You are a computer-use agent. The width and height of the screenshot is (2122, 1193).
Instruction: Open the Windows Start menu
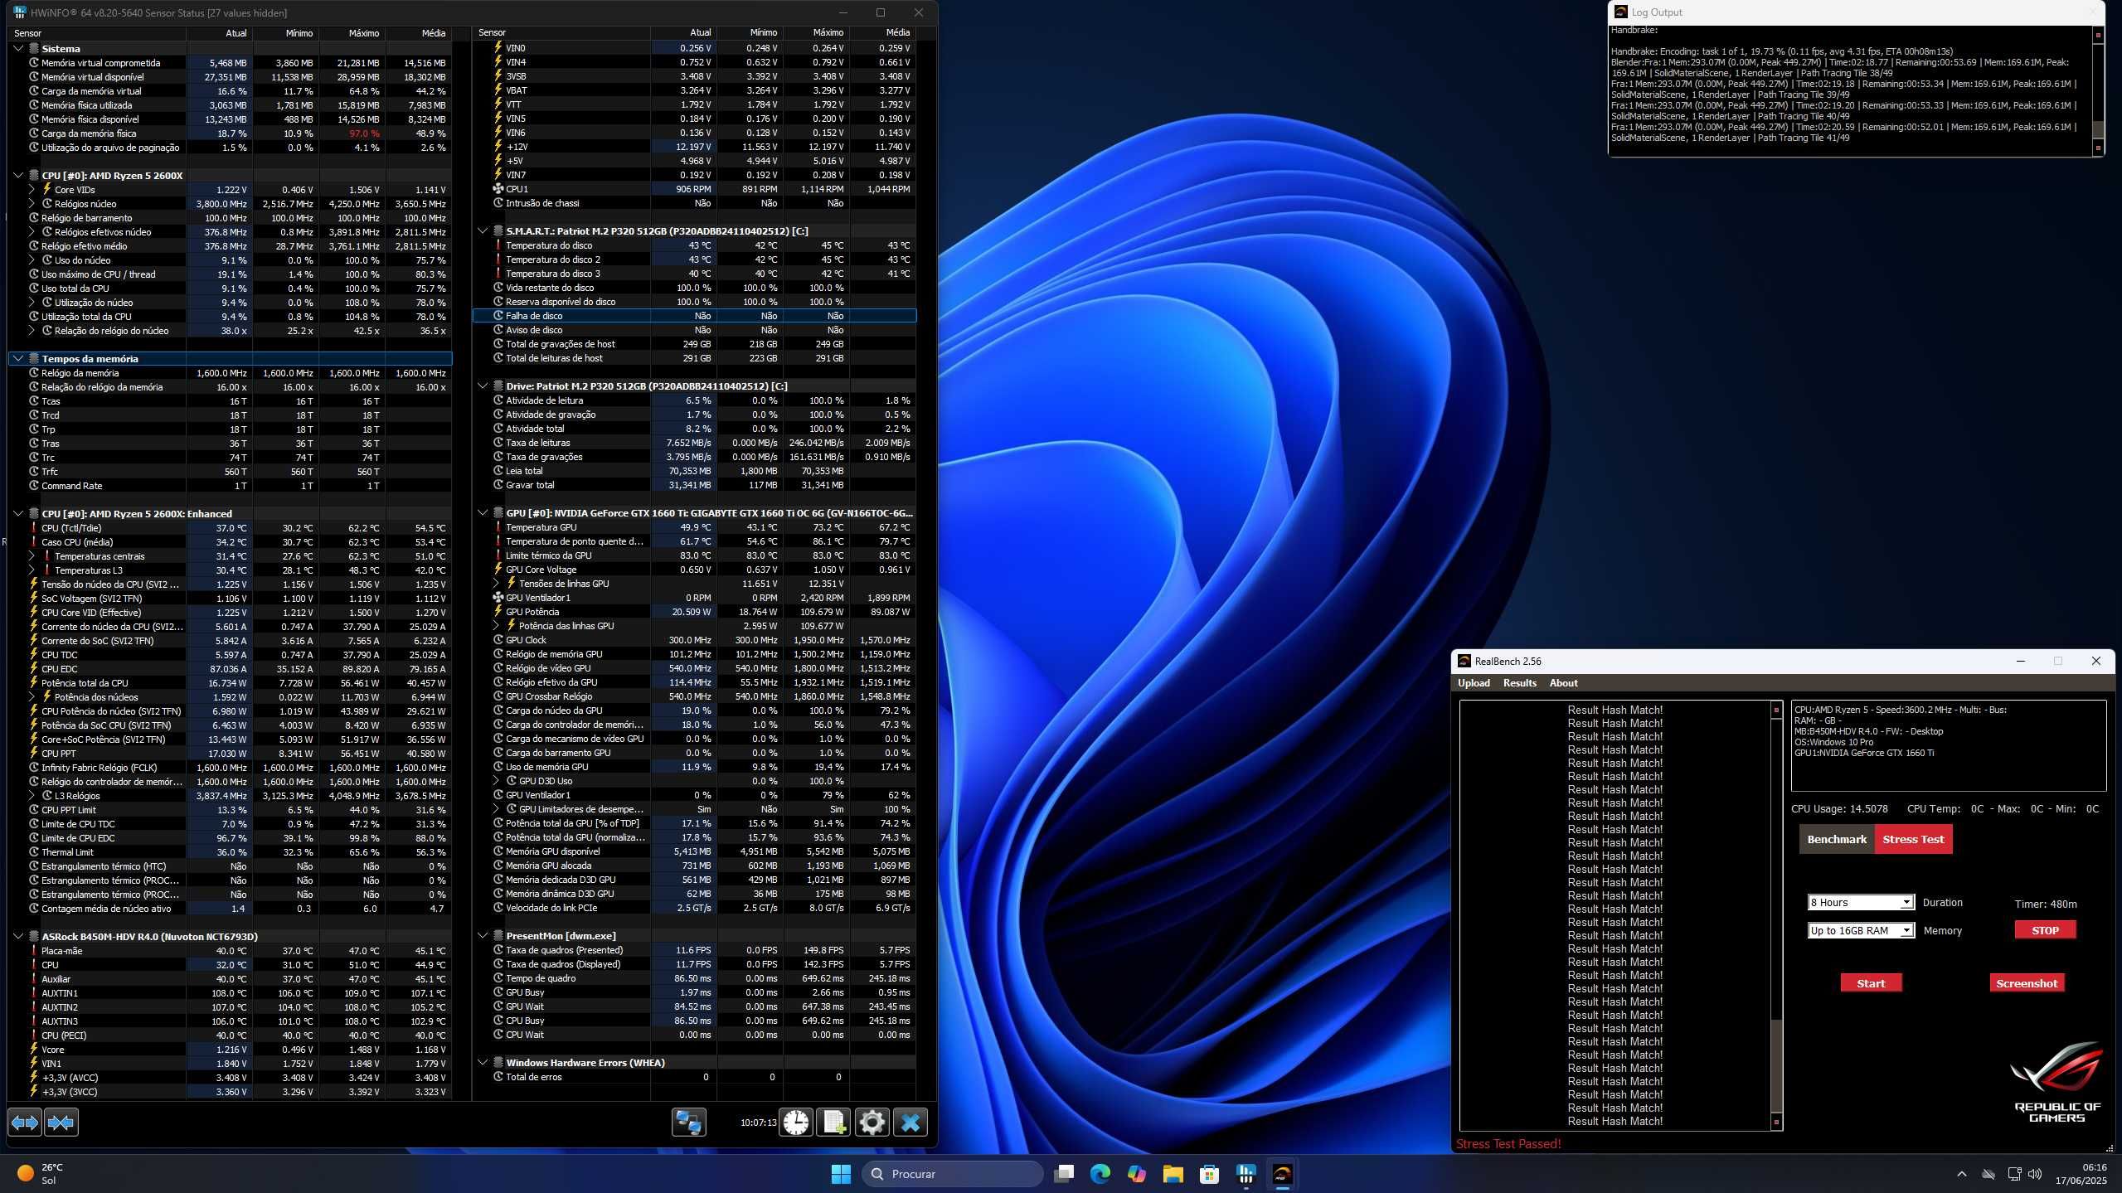tap(841, 1174)
